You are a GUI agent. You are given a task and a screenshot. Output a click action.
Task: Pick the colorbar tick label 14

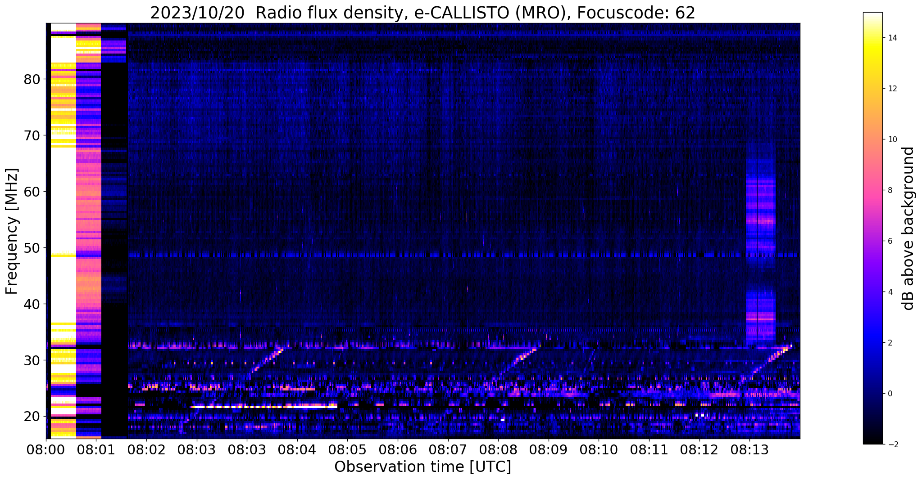pos(892,38)
